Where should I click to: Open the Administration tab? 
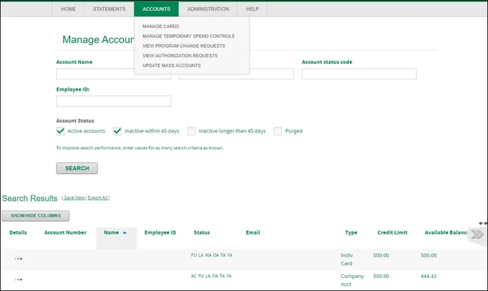tap(208, 9)
